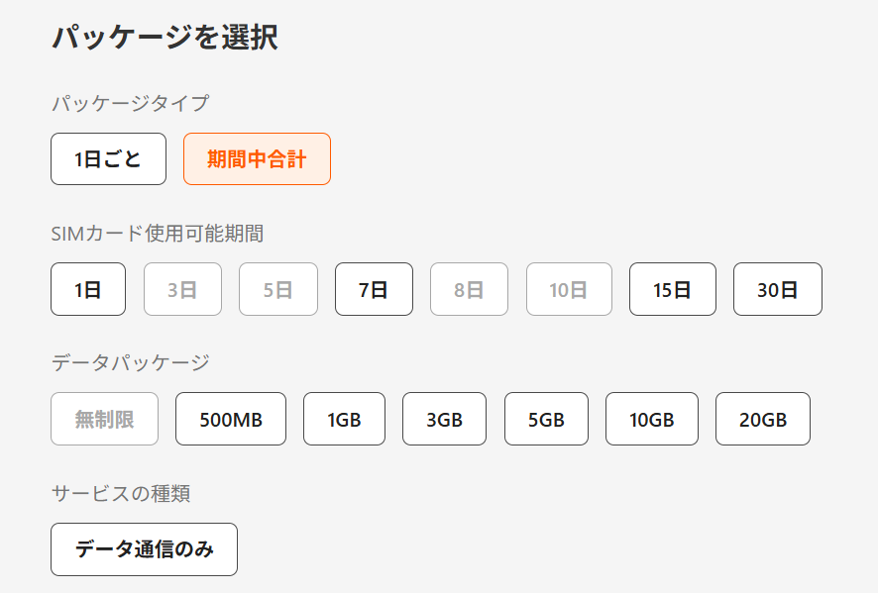The width and height of the screenshot is (878, 593).
Task: Pick the 500MB data package
Action: click(x=230, y=419)
